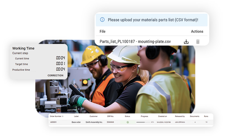The image size is (227, 137).
Task: Click the upload materials parts list message
Action: pyautogui.click(x=153, y=20)
